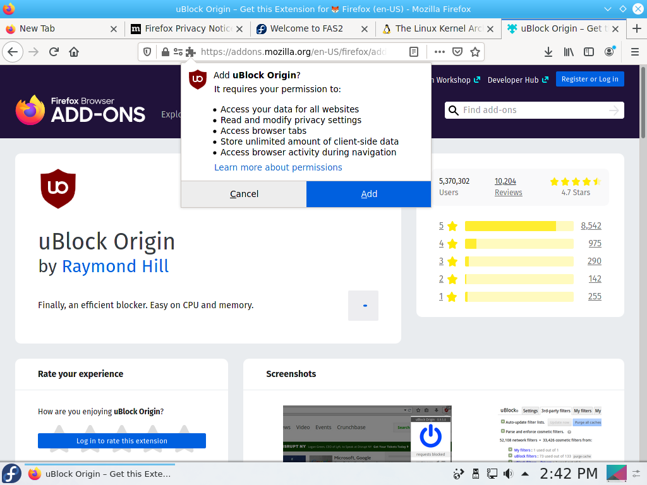Confirm adding uBlock Origin with Add
The image size is (647, 485).
coord(369,194)
